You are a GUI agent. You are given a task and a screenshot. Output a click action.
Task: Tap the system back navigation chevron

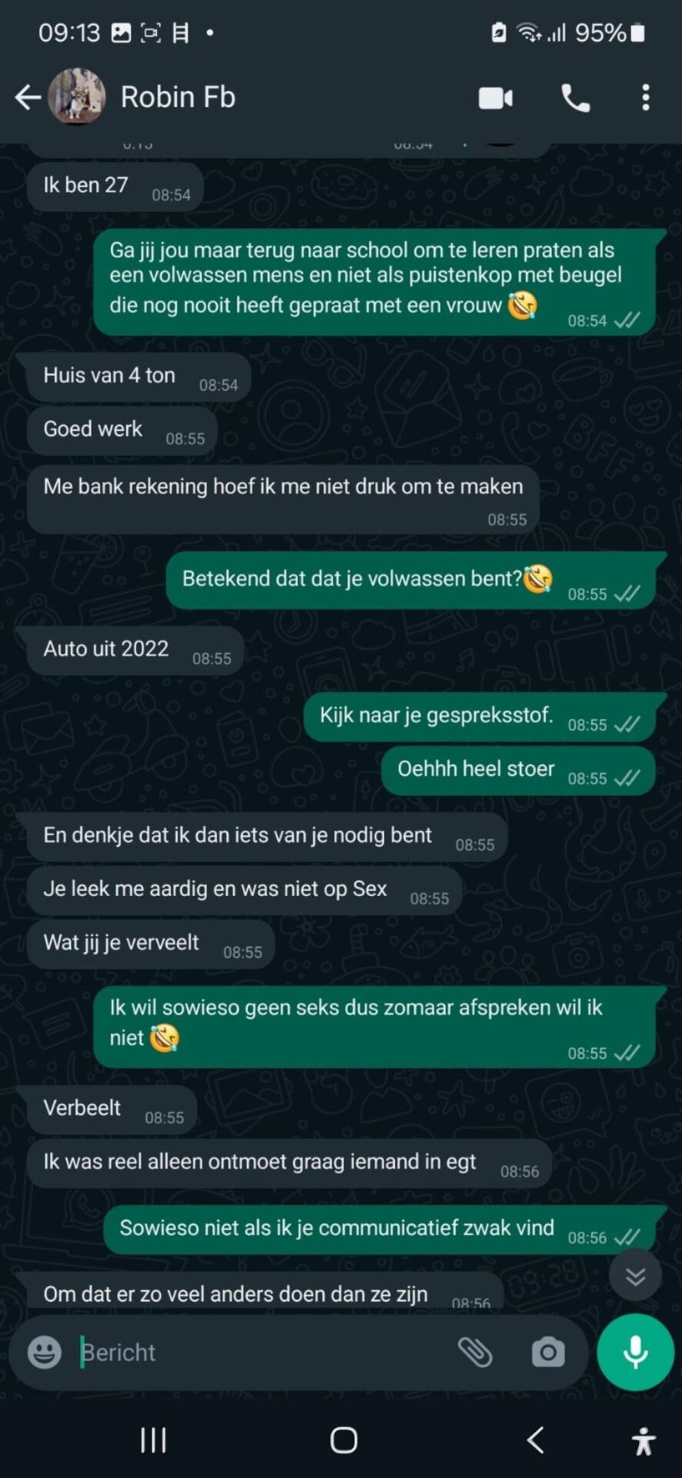[x=536, y=1440]
